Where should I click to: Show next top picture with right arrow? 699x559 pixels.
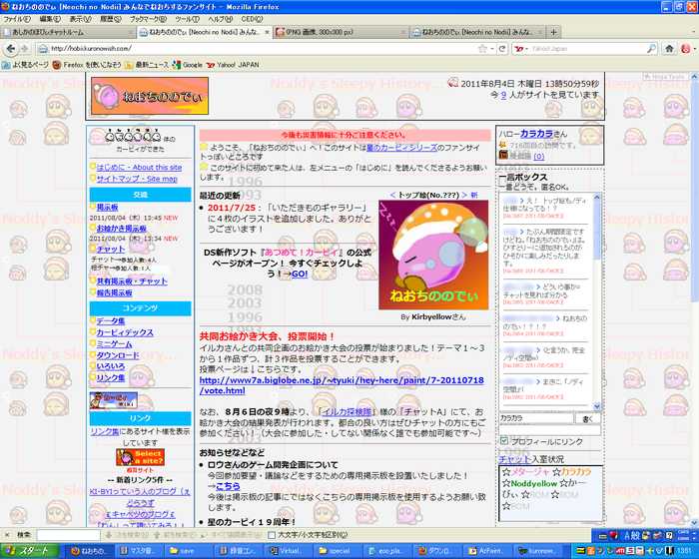pyautogui.click(x=464, y=195)
